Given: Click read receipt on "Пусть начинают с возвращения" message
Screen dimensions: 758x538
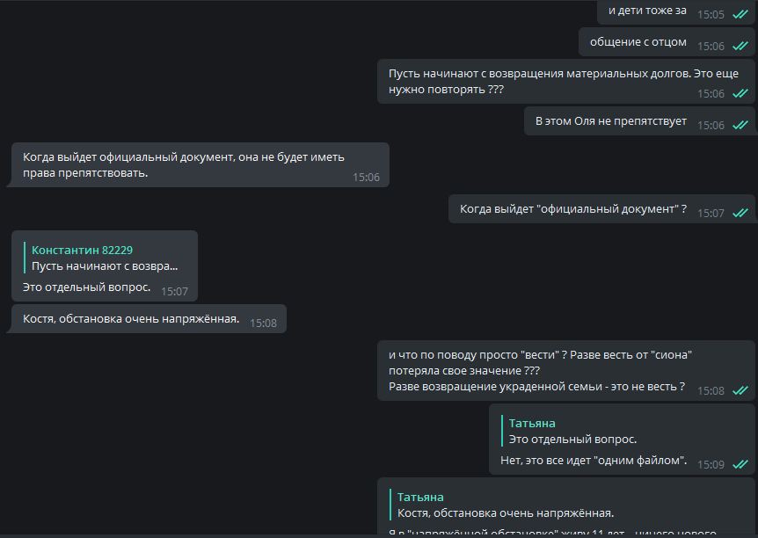Looking at the screenshot, I should click(740, 93).
